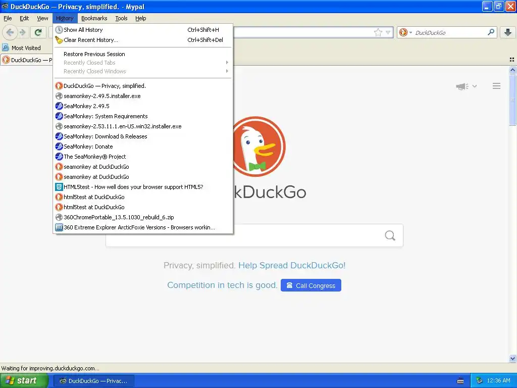Open history entry DuckDuckGo — Privacy, simplified.

coord(143,86)
